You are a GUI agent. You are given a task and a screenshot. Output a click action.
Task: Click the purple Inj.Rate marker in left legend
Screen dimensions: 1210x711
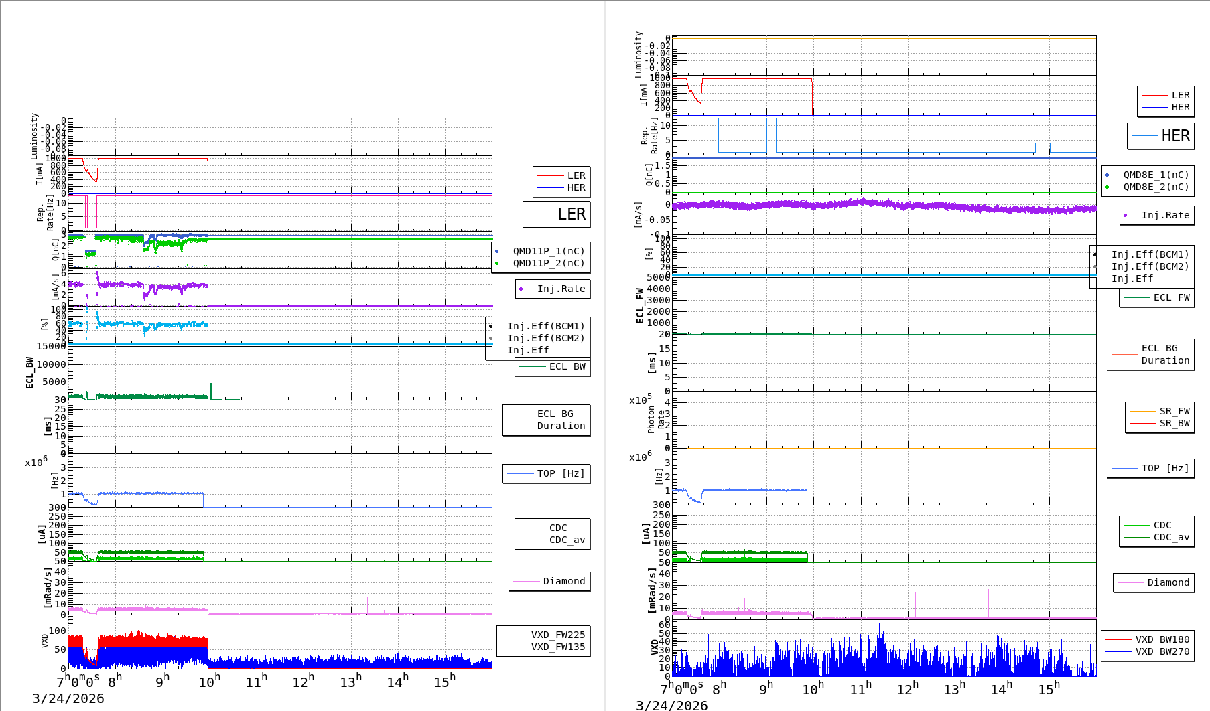coord(521,289)
